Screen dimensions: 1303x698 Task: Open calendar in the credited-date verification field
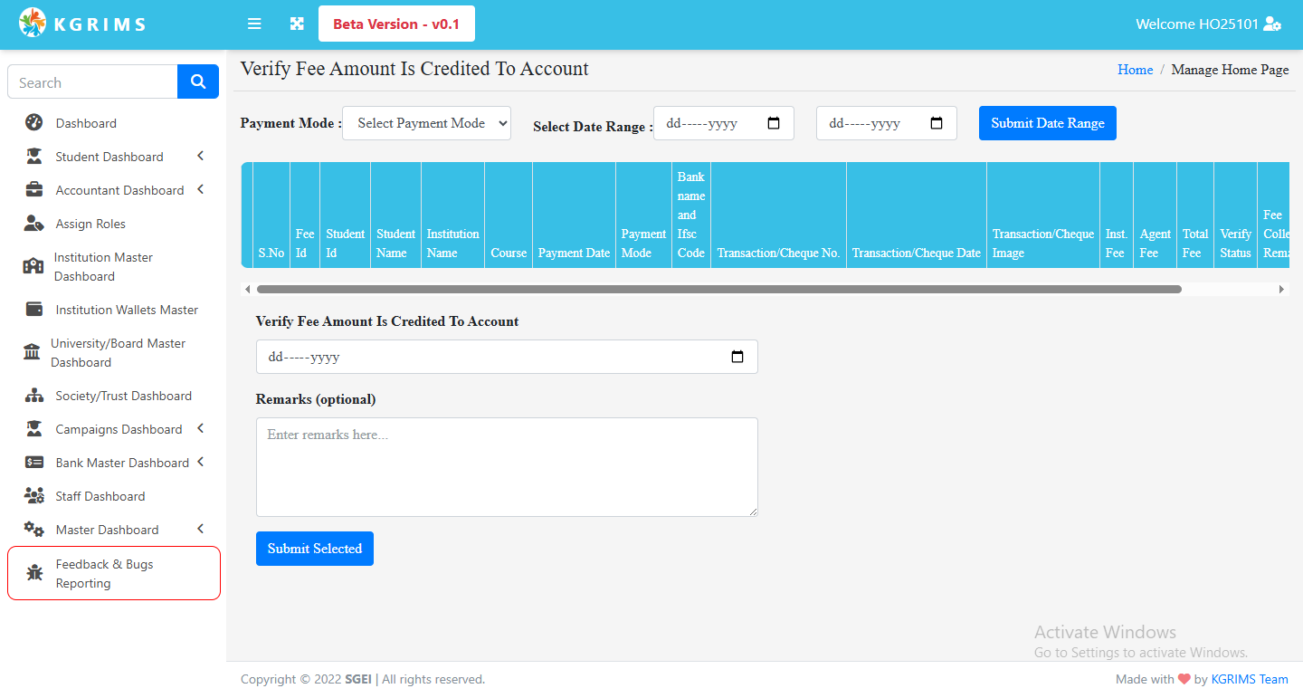point(737,357)
